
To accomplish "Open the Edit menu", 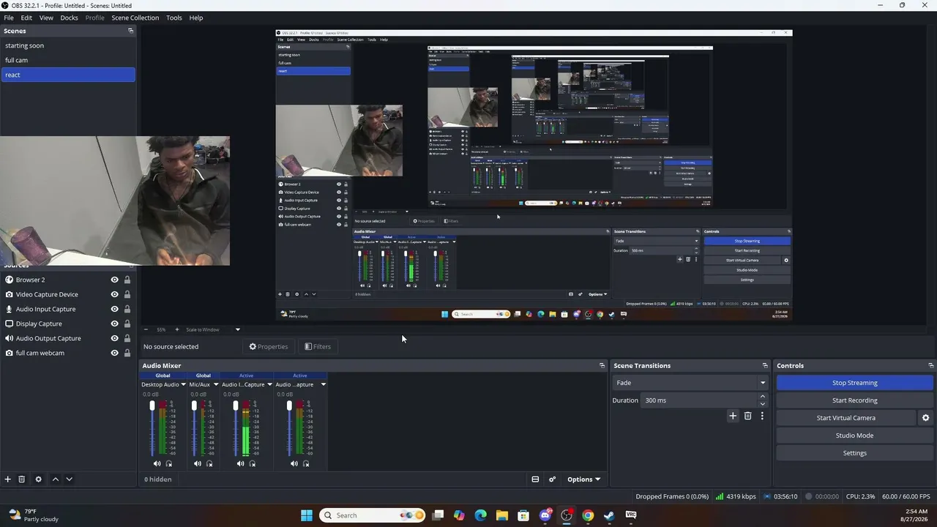I will (26, 18).
